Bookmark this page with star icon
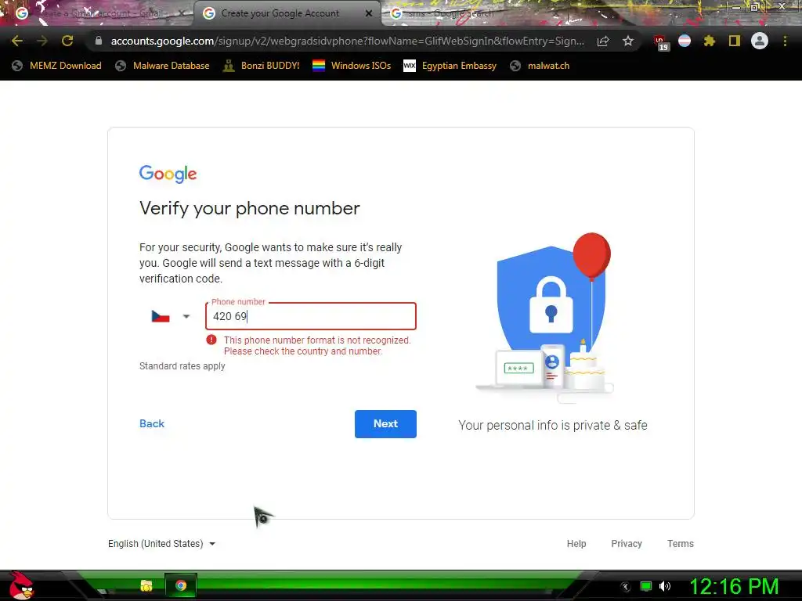Screen dimensions: 802x601 point(628,41)
